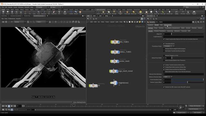Toggle Enable Transformations Motion Blur checkbox
Viewport: 206px width, 116px height.
(x=164, y=65)
